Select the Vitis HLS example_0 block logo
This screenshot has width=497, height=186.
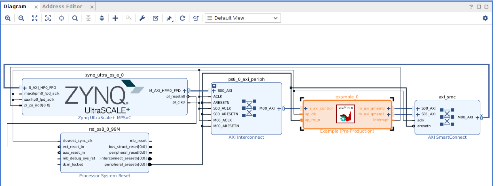coord(345,114)
